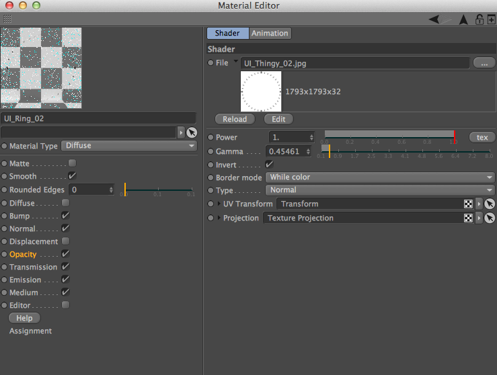This screenshot has width=497, height=375.
Task: Enable the Displacement checkbox
Action: 66,241
